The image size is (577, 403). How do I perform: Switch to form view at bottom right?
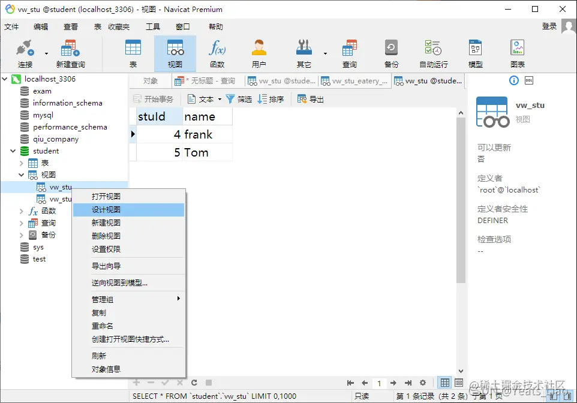coord(458,383)
